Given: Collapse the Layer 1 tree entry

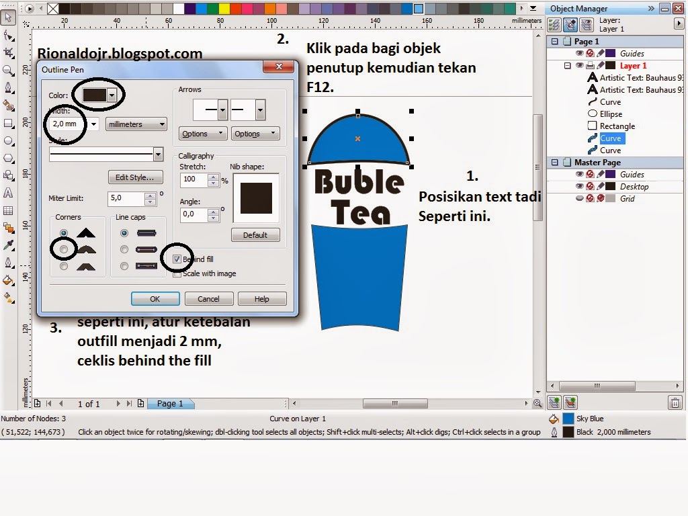Looking at the screenshot, I should click(x=568, y=65).
